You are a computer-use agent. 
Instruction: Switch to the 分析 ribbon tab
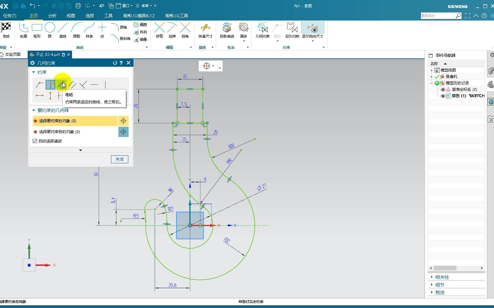coord(52,16)
